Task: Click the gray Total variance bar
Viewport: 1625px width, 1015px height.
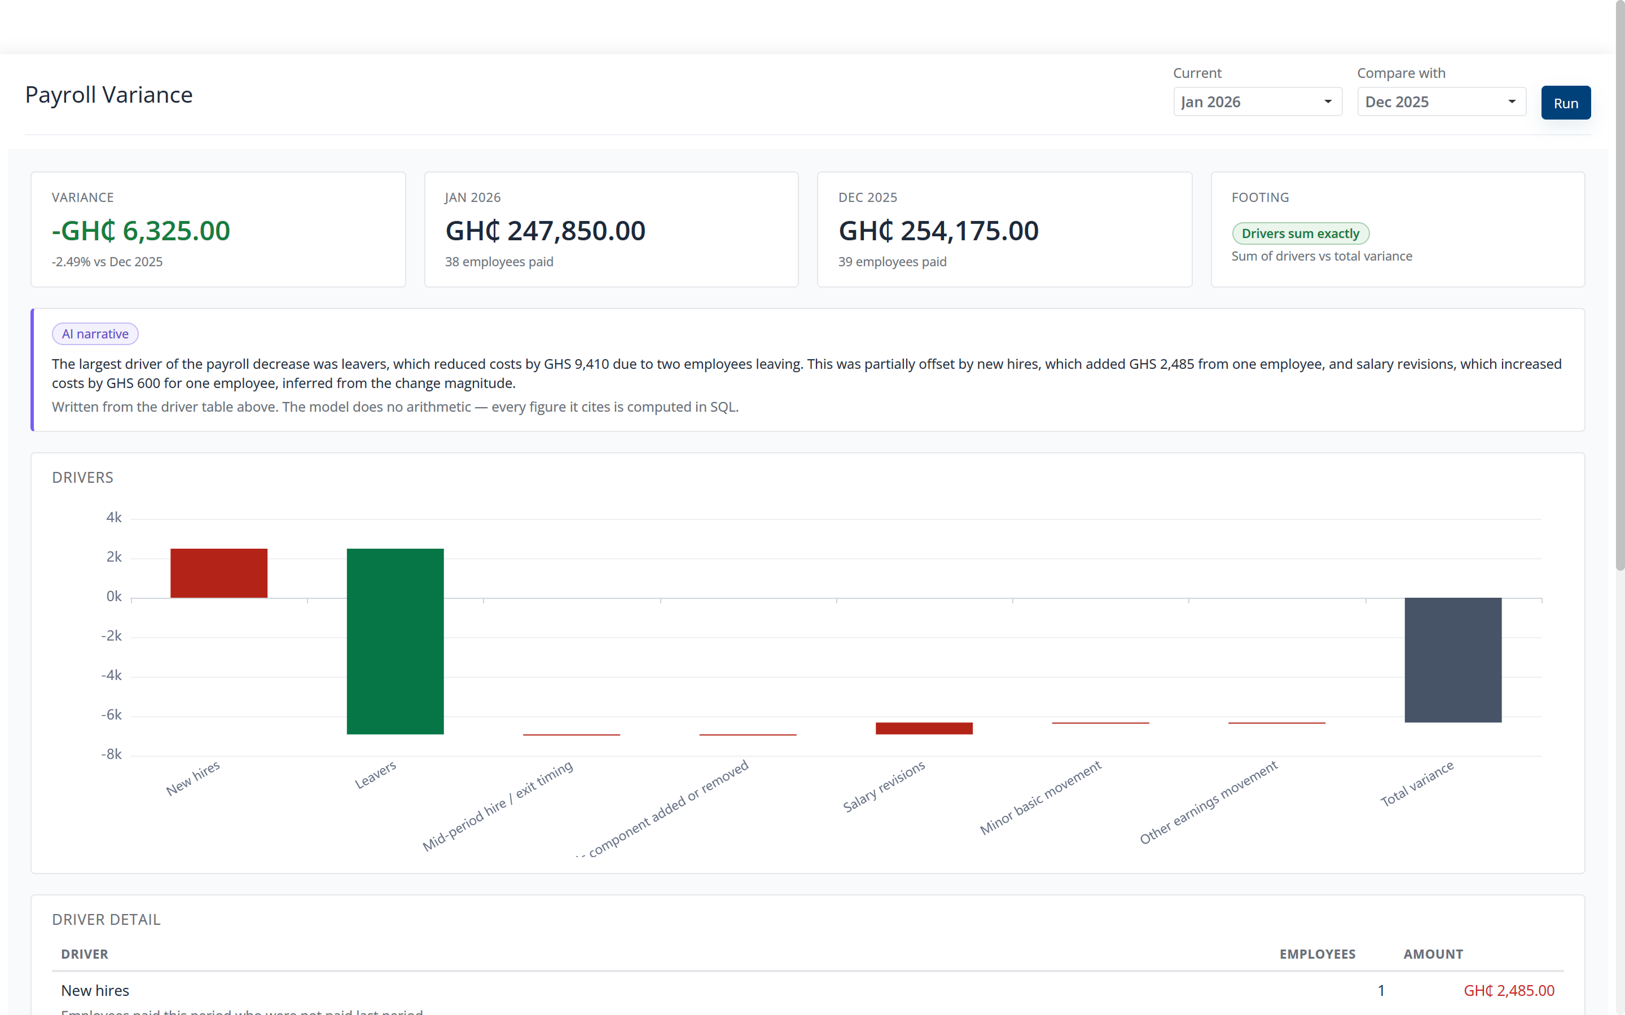Action: tap(1452, 660)
